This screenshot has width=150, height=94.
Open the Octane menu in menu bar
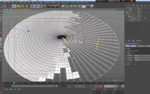click(x=73, y=3)
